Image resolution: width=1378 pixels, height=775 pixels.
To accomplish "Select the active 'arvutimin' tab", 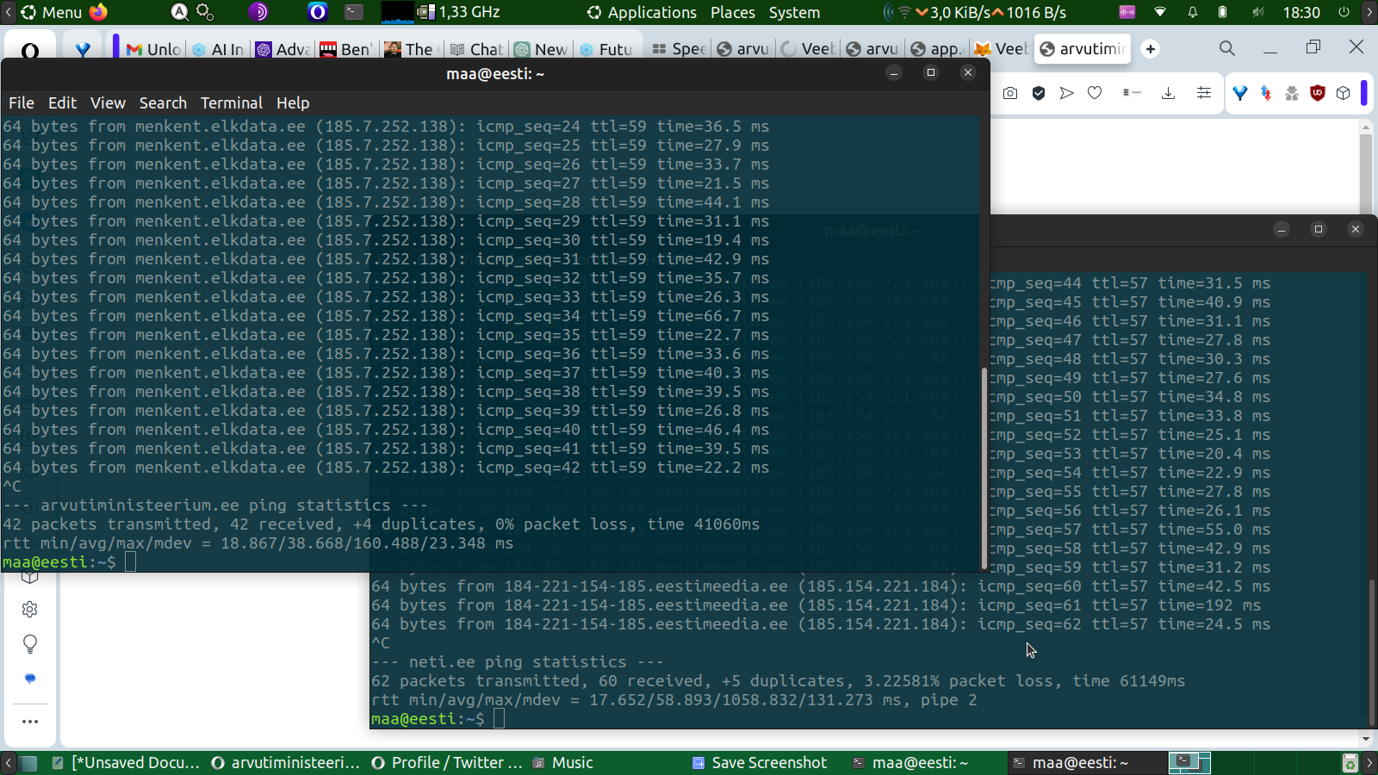I will click(1083, 49).
